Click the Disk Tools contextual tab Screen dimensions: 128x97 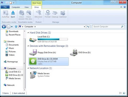pos(37,3)
